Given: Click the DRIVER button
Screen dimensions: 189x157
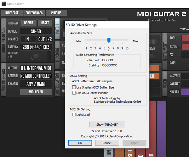Looking at the screenshot, I should pyautogui.click(x=29, y=23).
